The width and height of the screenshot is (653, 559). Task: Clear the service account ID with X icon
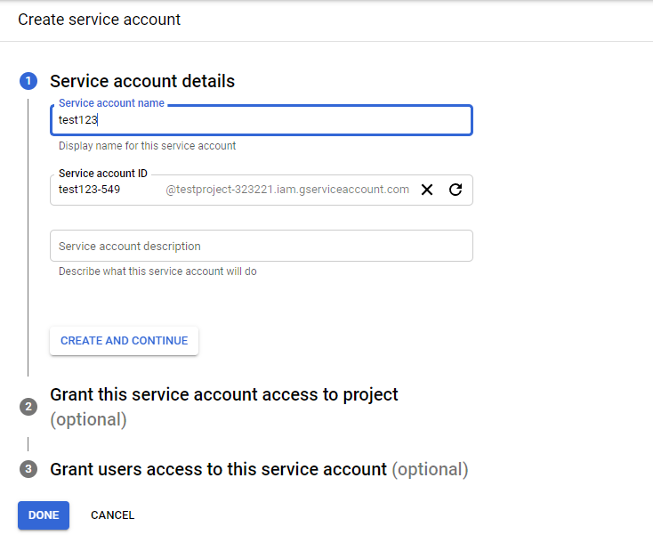427,190
